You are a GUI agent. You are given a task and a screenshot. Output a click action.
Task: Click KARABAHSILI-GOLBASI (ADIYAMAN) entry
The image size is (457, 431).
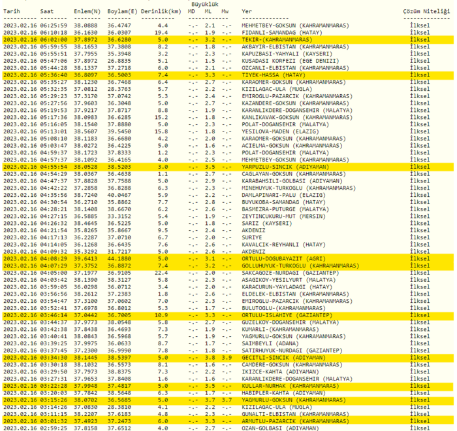292,181
